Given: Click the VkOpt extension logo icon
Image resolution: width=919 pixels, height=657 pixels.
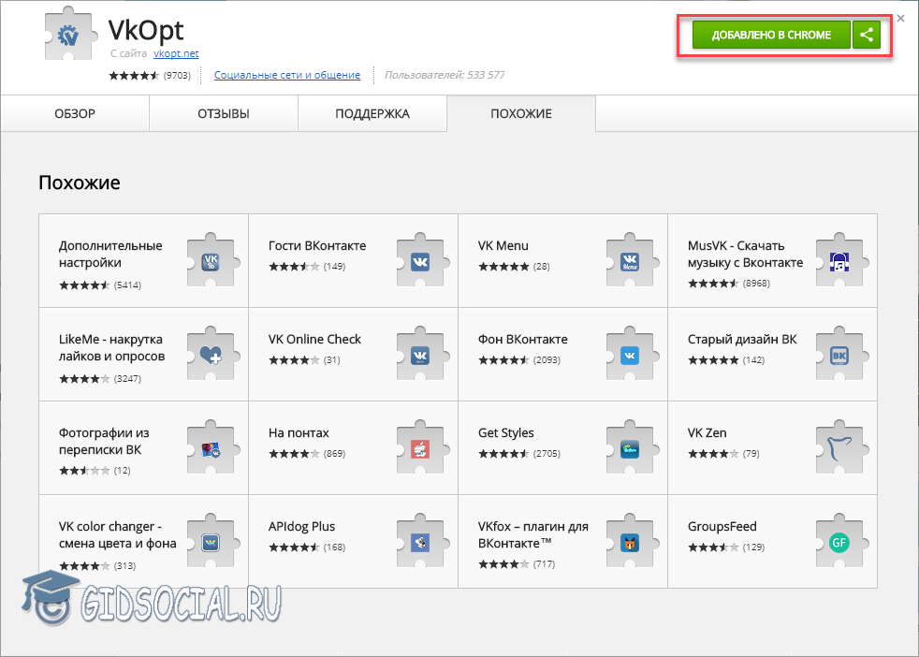Looking at the screenshot, I should [x=72, y=36].
